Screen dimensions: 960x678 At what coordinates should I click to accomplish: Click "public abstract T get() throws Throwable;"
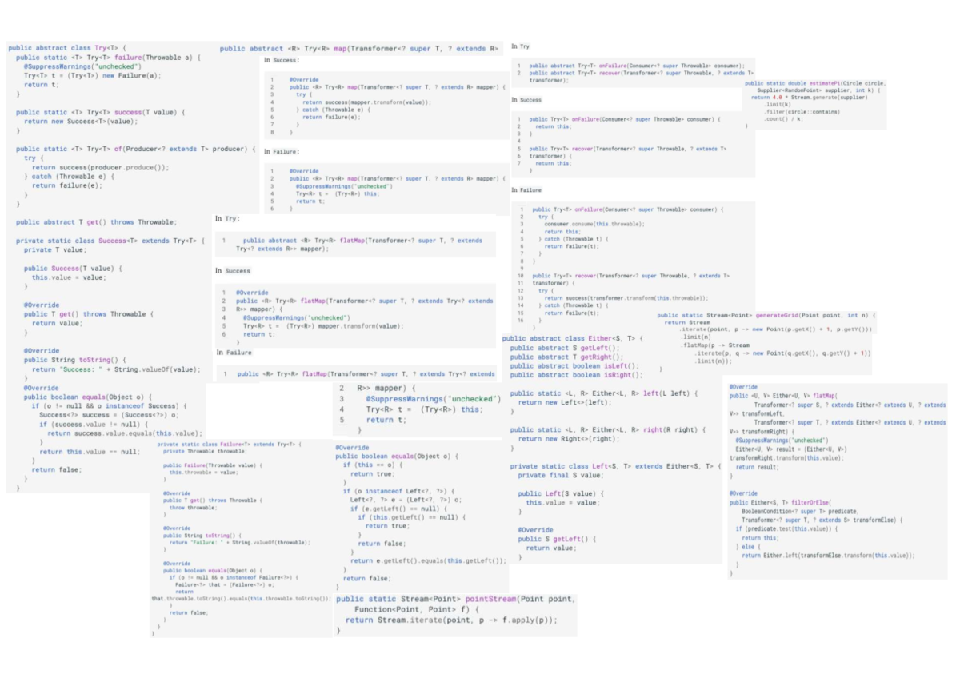(96, 222)
